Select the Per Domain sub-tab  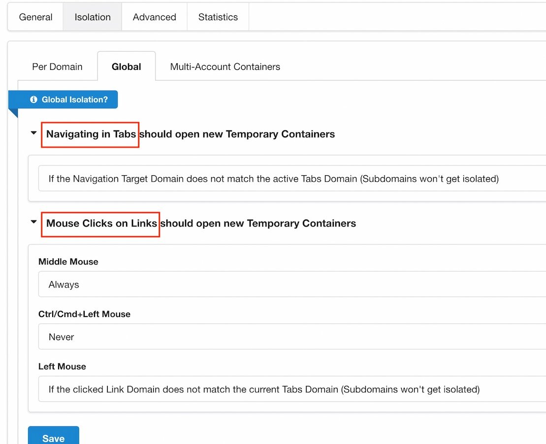[57, 67]
